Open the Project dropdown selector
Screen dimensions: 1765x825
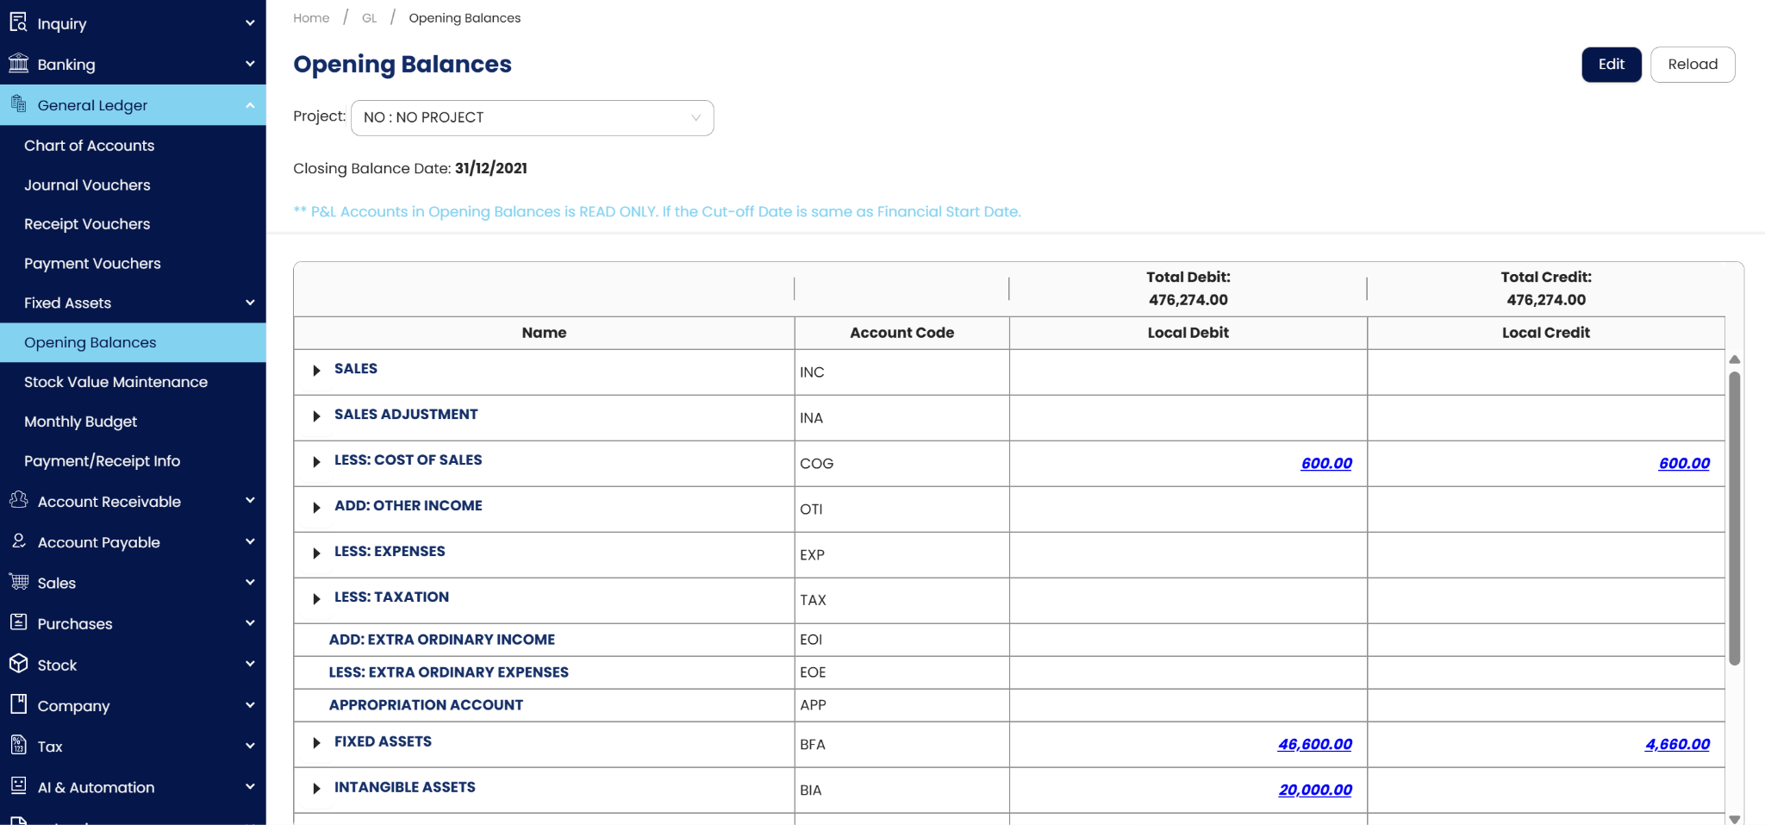[x=532, y=118]
